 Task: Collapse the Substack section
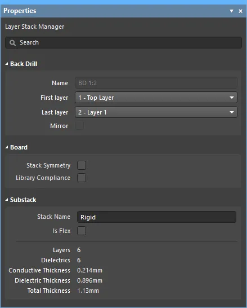tap(7, 200)
